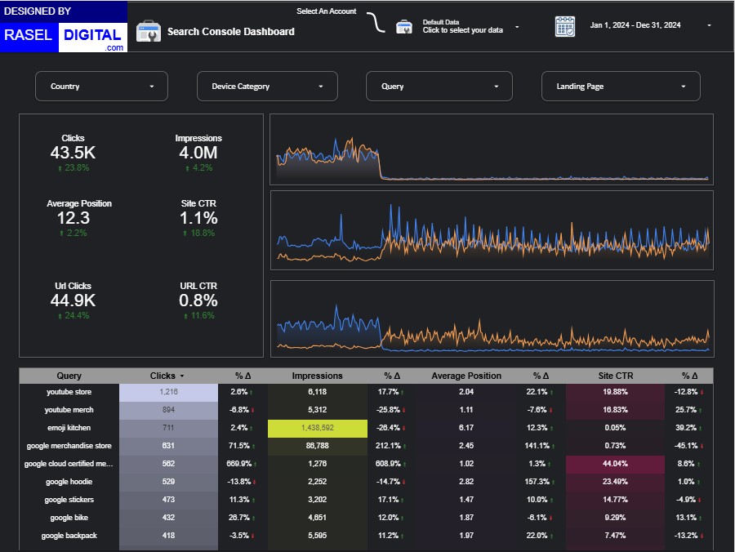Sort table by Site CTR column header

(x=615, y=376)
